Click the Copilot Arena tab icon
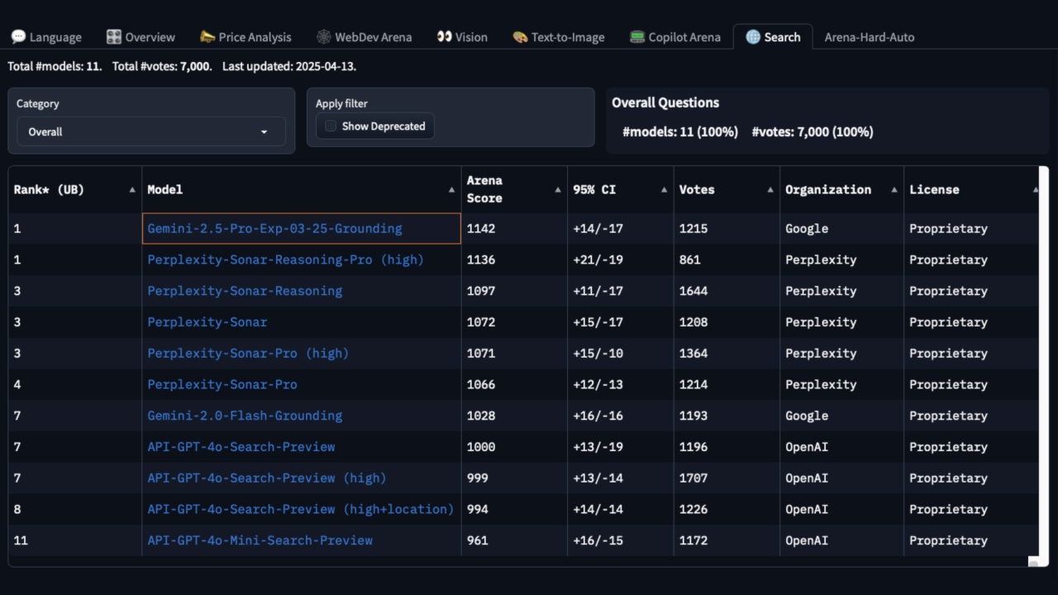This screenshot has height=595, width=1058. (637, 37)
